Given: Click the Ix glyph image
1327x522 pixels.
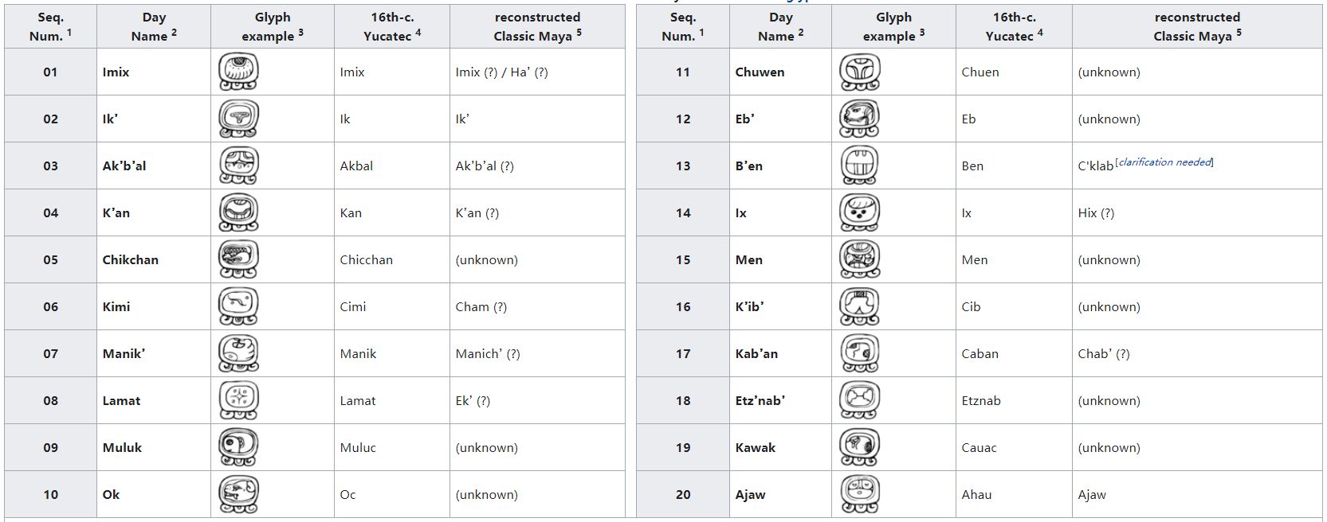Looking at the screenshot, I should tap(859, 213).
